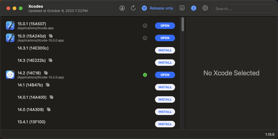Copy identical builds icon beside 15.0 (15A240d)
The height and width of the screenshot is (139, 278).
click(51, 36)
